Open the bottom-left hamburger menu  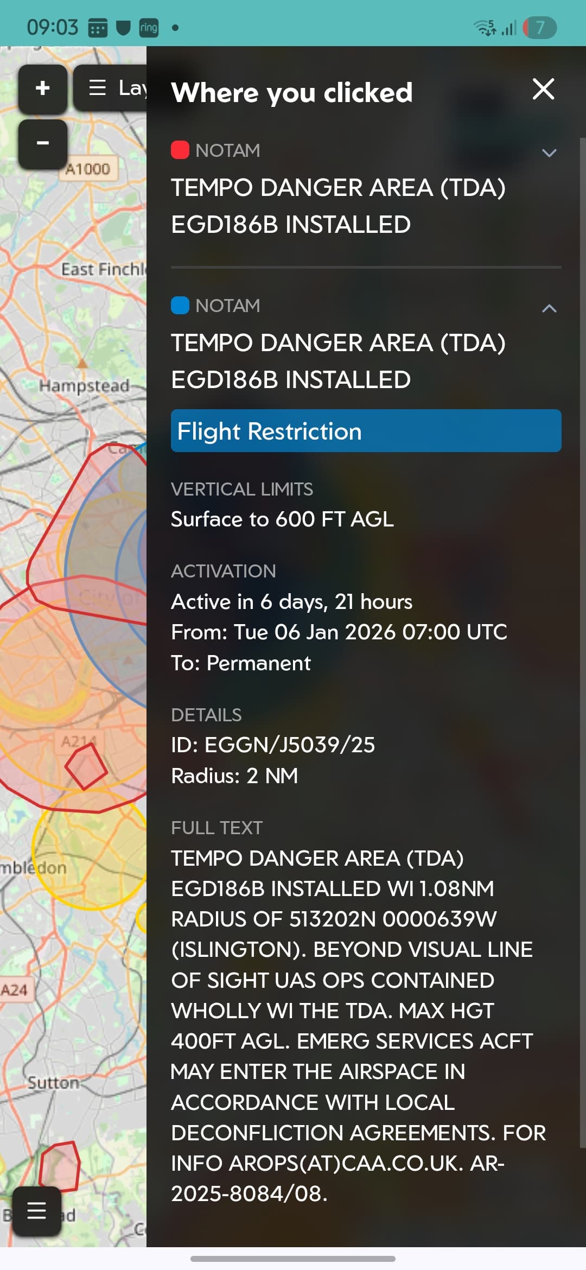(x=36, y=1210)
